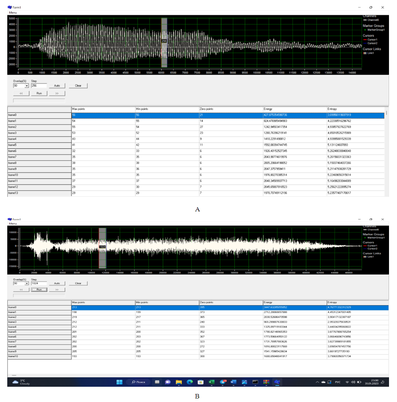This screenshot has height=402, width=397.
Task: Open the Overlap(%) dropdown in window A
Action: 27,86
